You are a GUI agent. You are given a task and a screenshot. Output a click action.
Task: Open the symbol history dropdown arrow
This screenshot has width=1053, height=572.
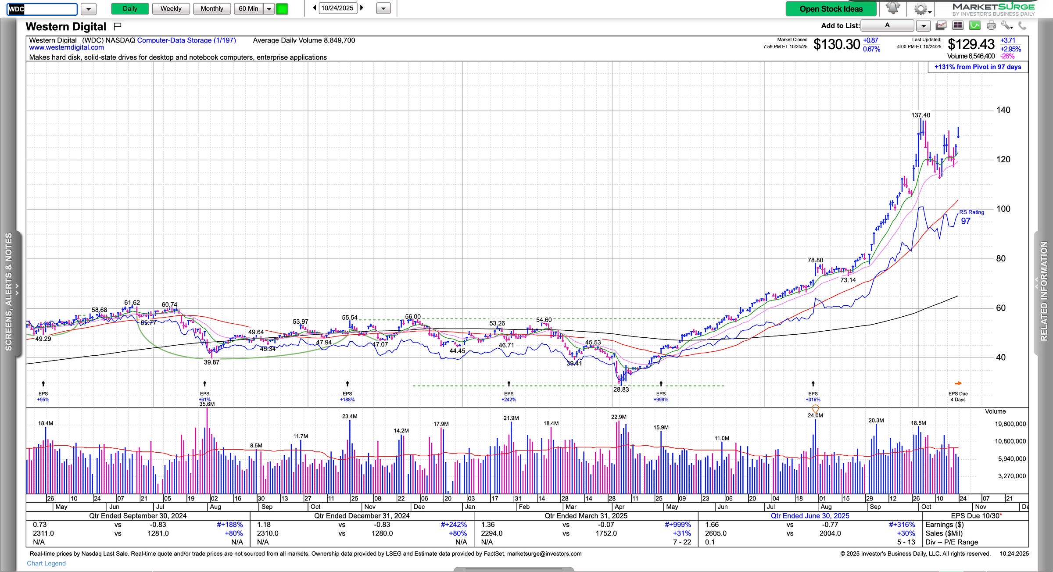(x=88, y=9)
